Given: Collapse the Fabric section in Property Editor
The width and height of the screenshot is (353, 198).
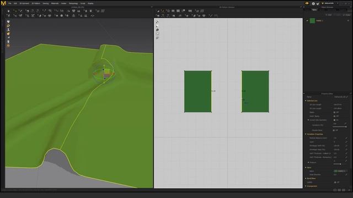Looking at the screenshot, I should [306, 167].
